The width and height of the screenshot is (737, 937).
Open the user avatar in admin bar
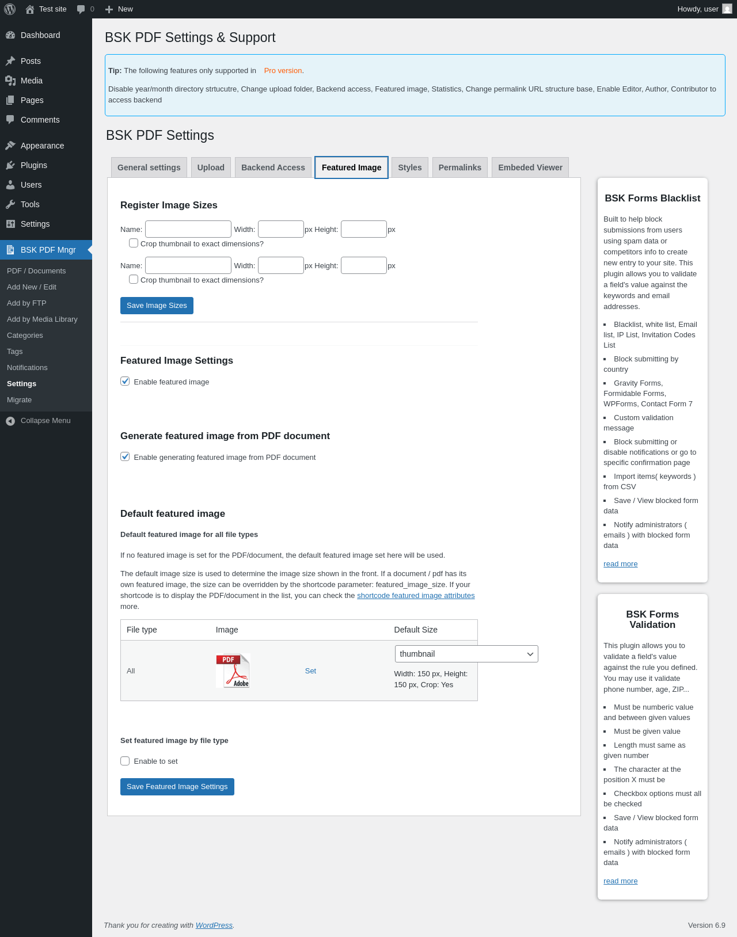[727, 9]
